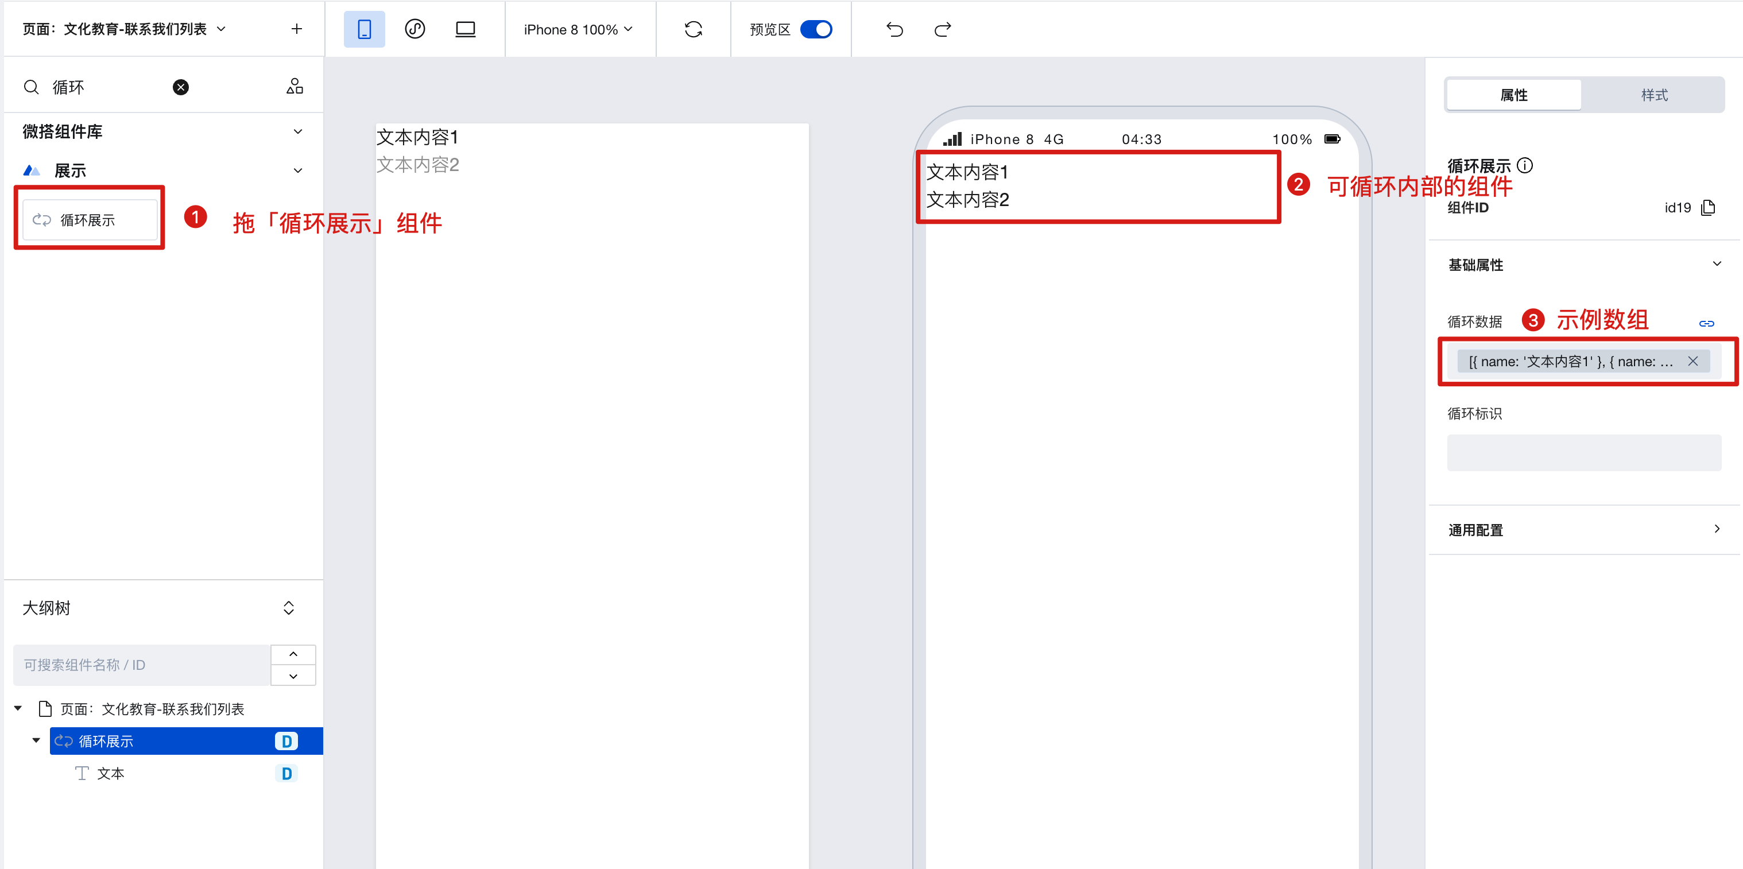Open the component shapes filter icon

coord(295,87)
